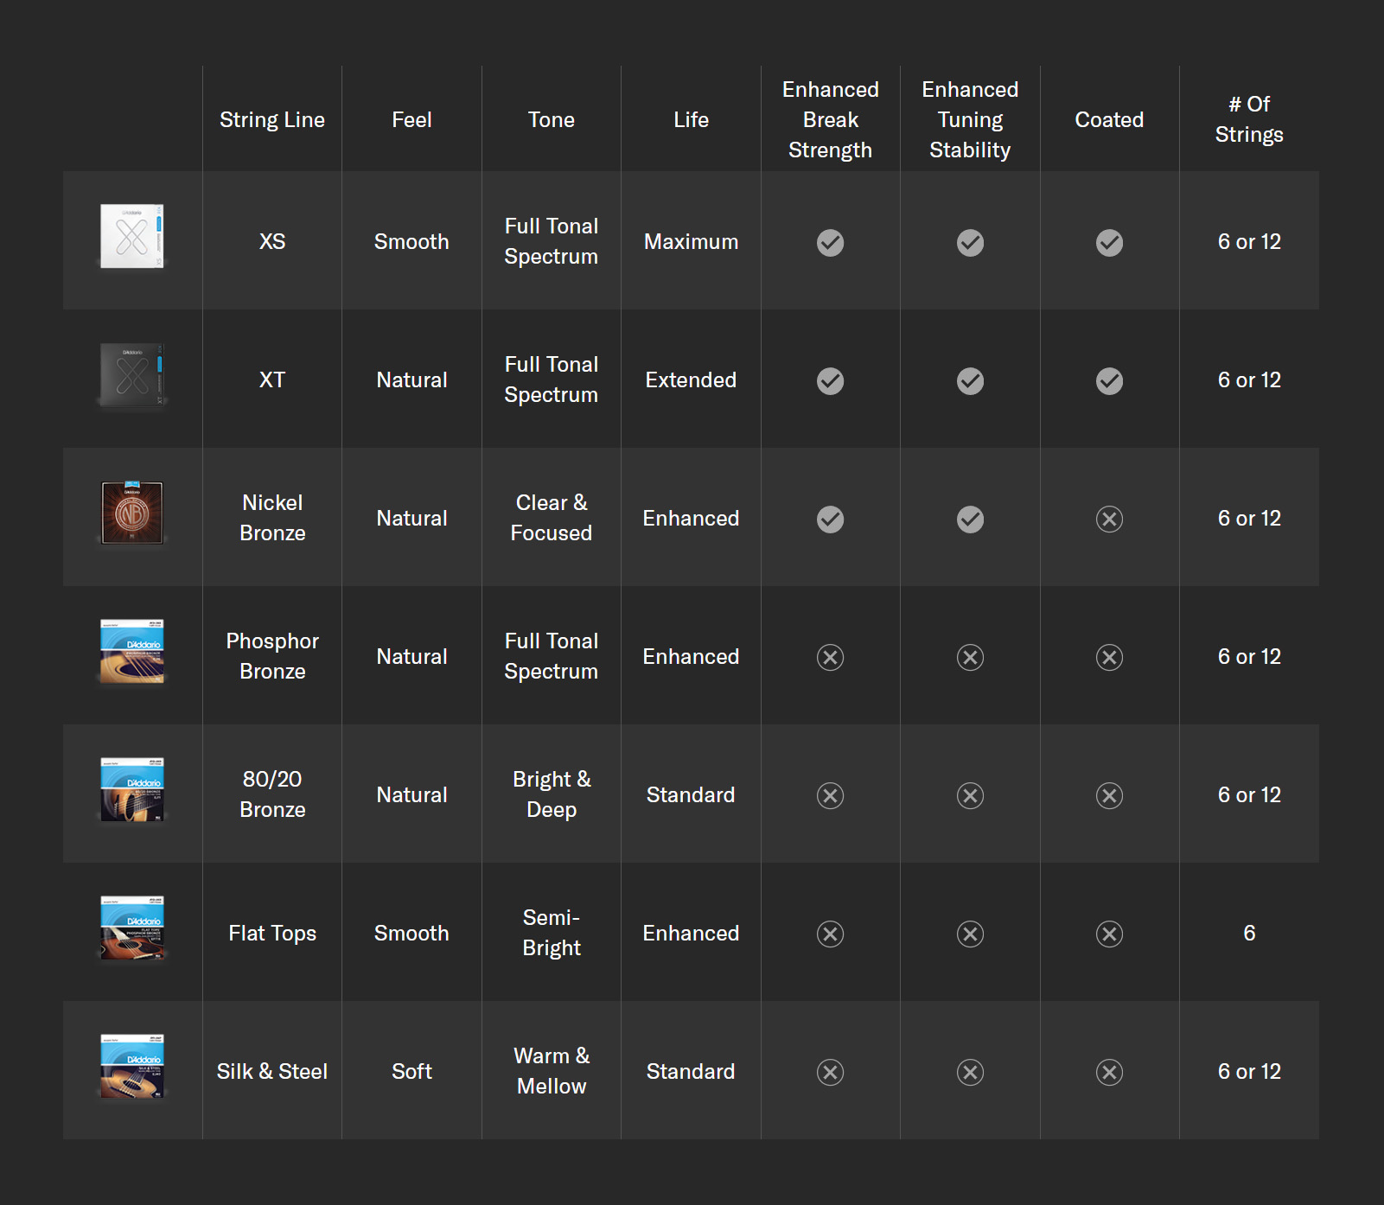The image size is (1384, 1205).
Task: Click the Silk & Steel name text
Action: coord(272,1072)
